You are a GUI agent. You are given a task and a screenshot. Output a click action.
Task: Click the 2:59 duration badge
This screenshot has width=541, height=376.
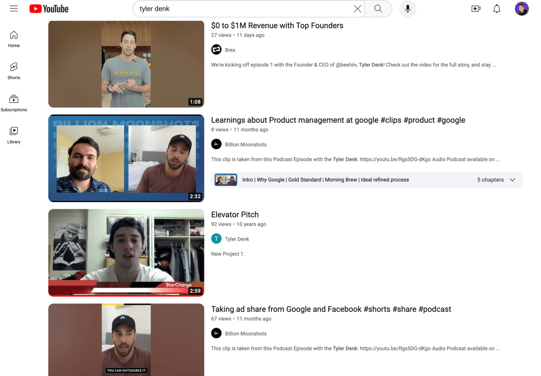[x=195, y=291]
